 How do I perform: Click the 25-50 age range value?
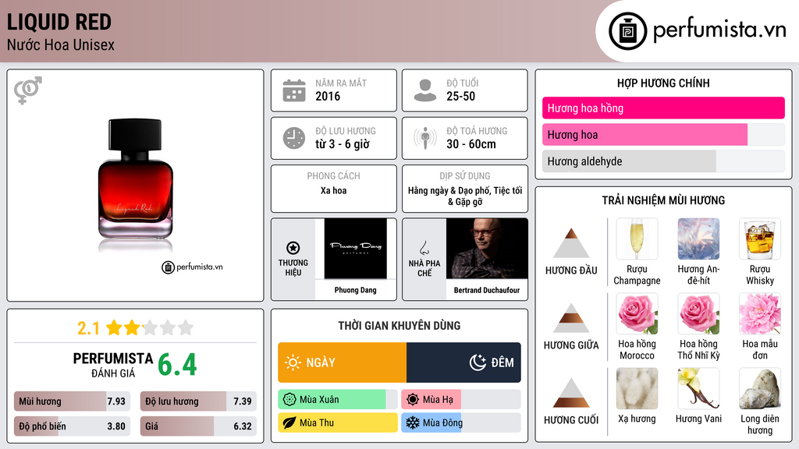(460, 96)
